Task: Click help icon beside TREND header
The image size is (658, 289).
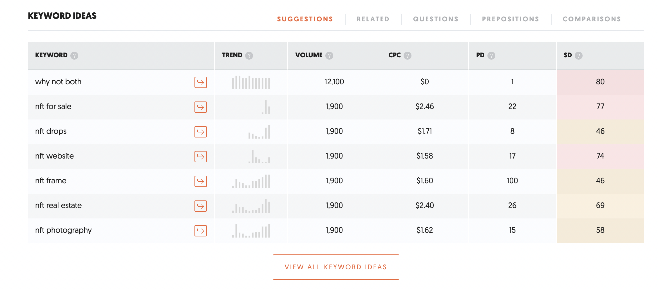Action: click(x=249, y=56)
